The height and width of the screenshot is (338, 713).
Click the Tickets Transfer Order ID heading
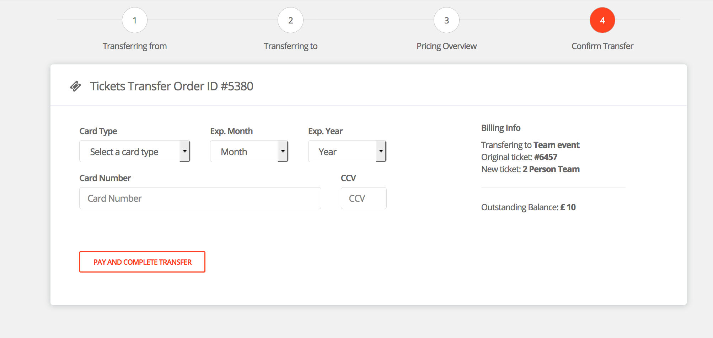click(x=171, y=86)
